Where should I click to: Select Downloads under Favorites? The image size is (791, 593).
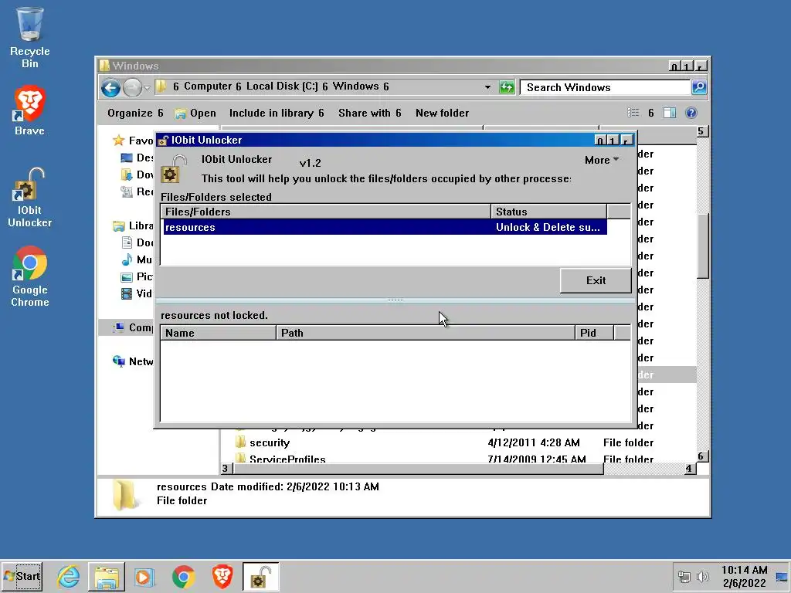click(x=137, y=175)
